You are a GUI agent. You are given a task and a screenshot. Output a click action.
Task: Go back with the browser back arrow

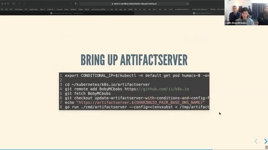[x=20, y=4]
